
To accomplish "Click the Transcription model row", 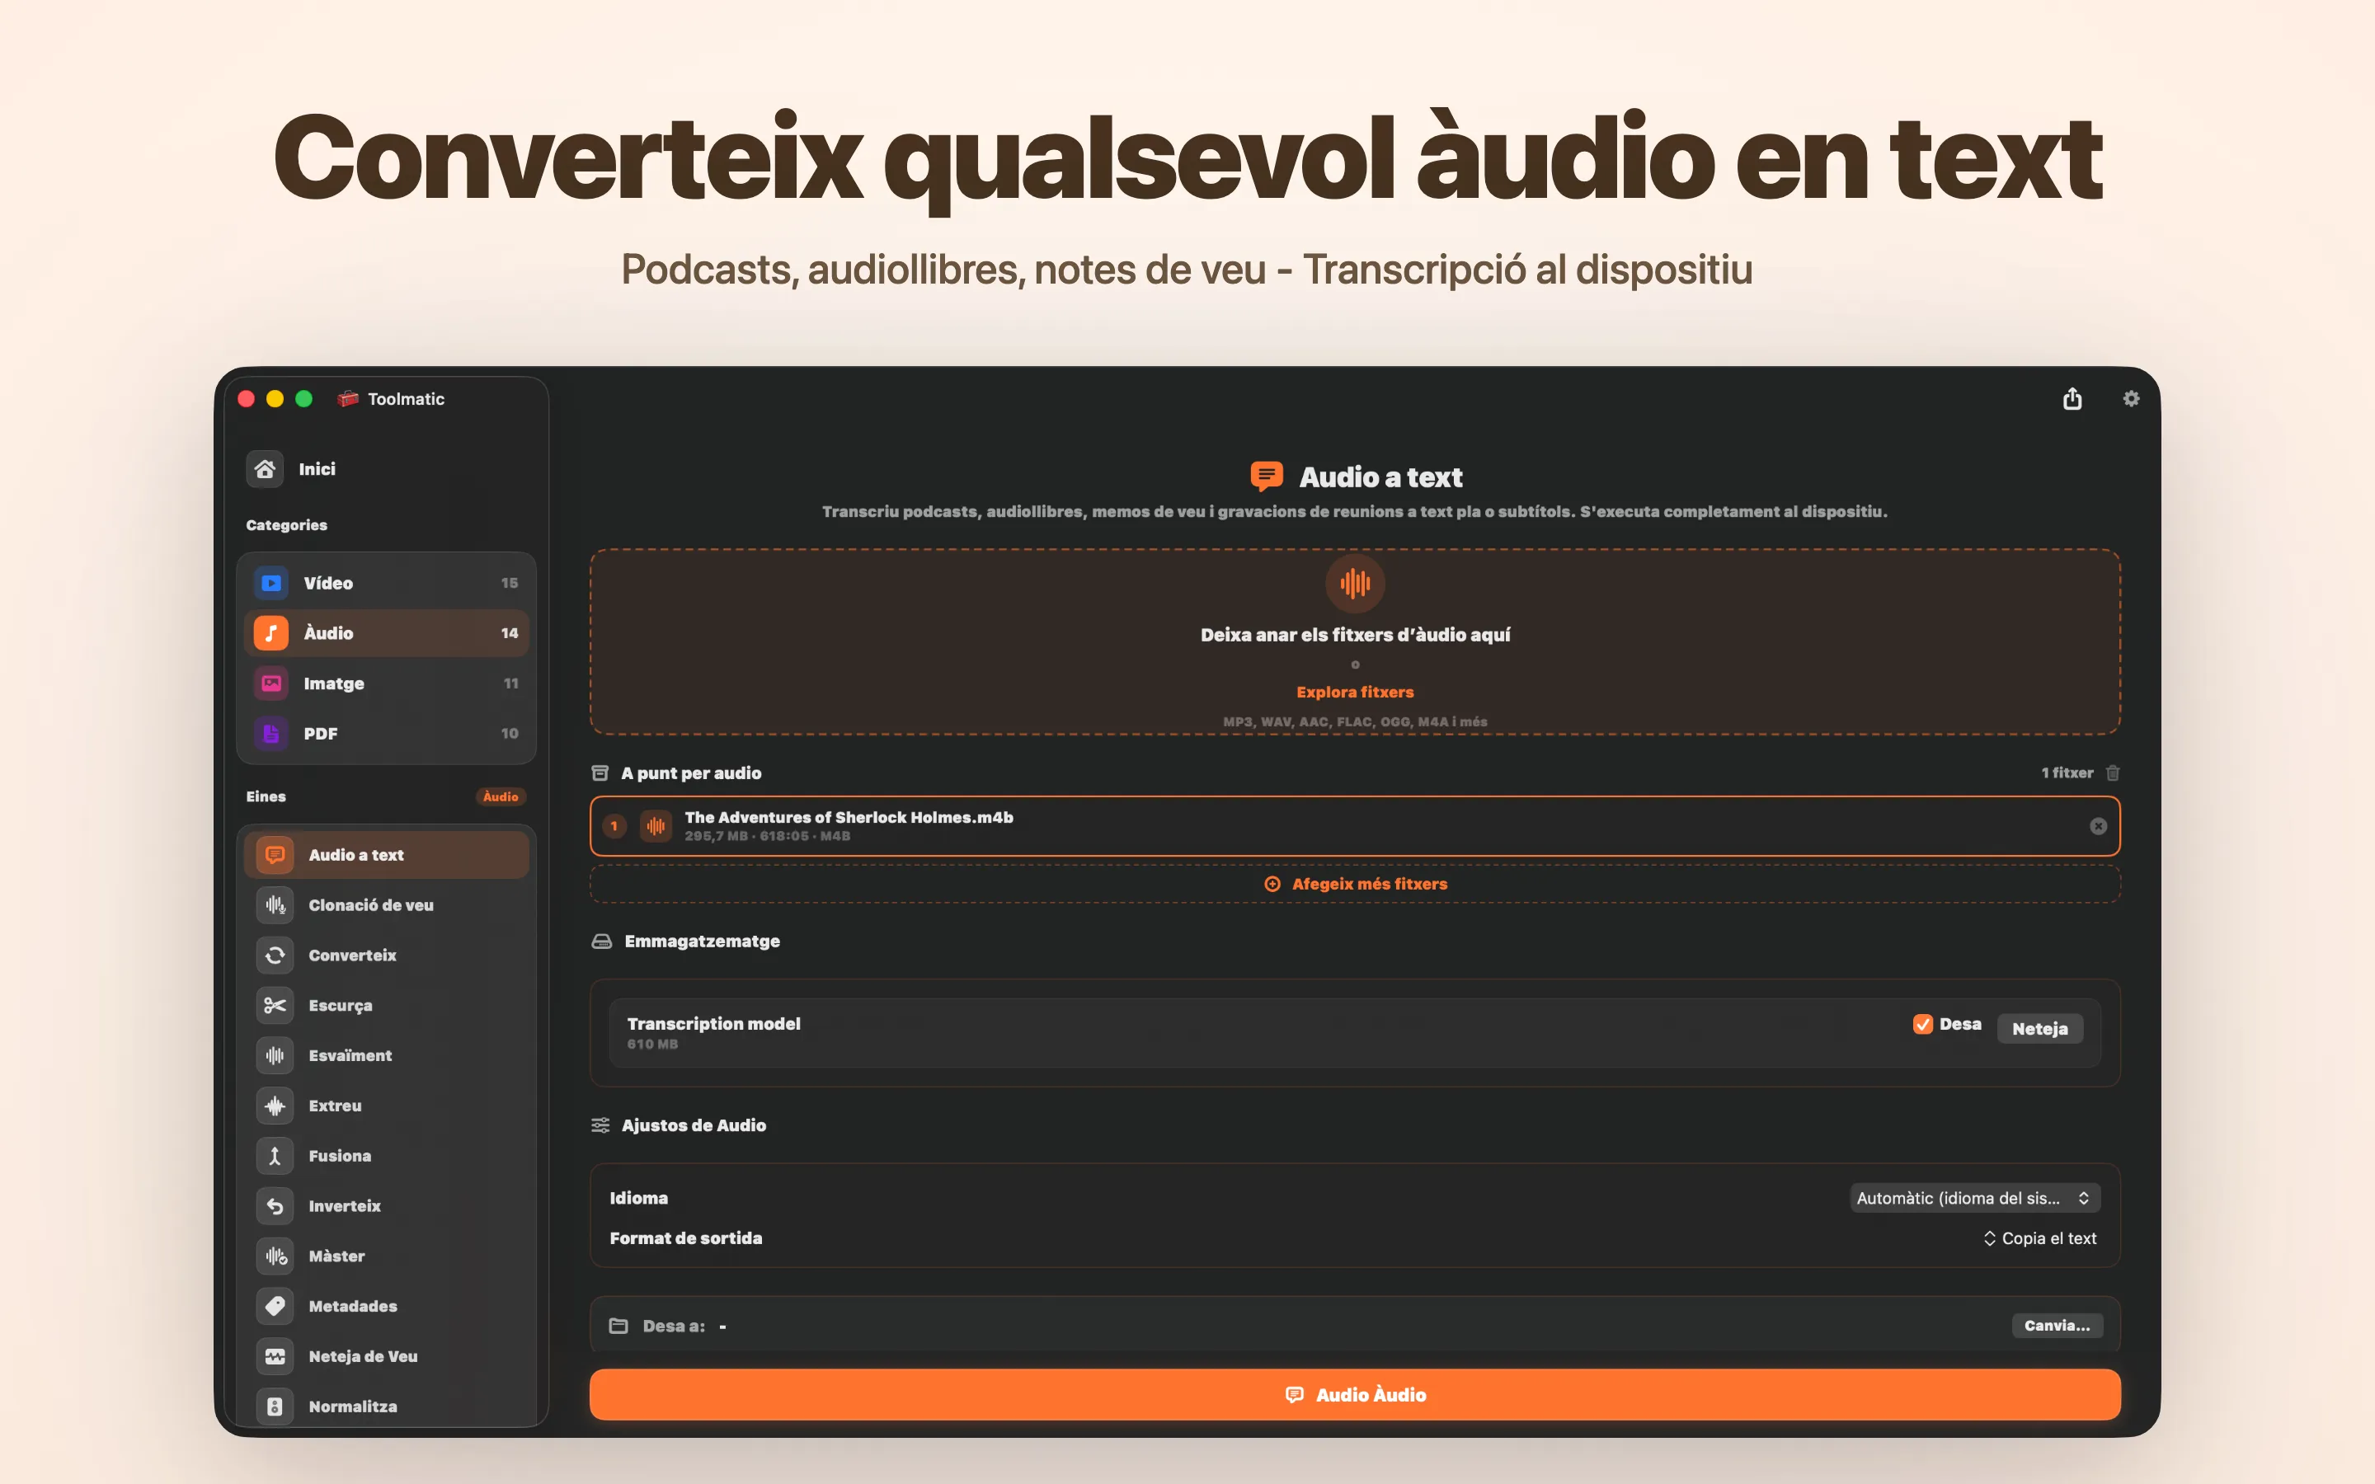I will tap(1356, 1032).
